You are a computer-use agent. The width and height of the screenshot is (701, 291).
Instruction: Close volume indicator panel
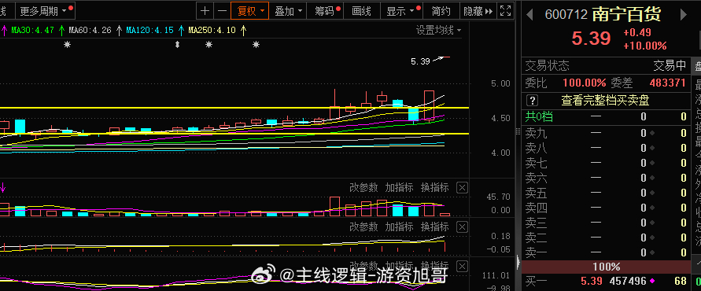463,188
